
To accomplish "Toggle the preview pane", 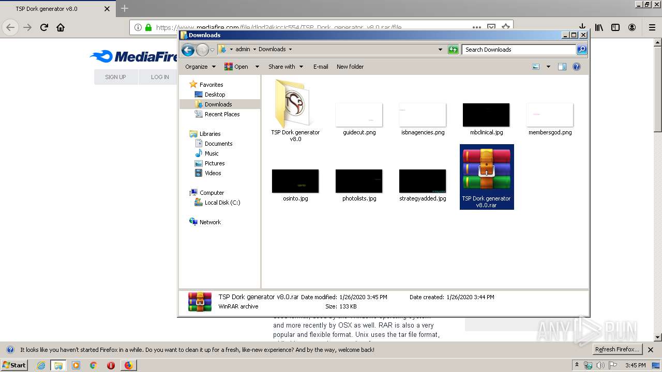I will (x=562, y=67).
